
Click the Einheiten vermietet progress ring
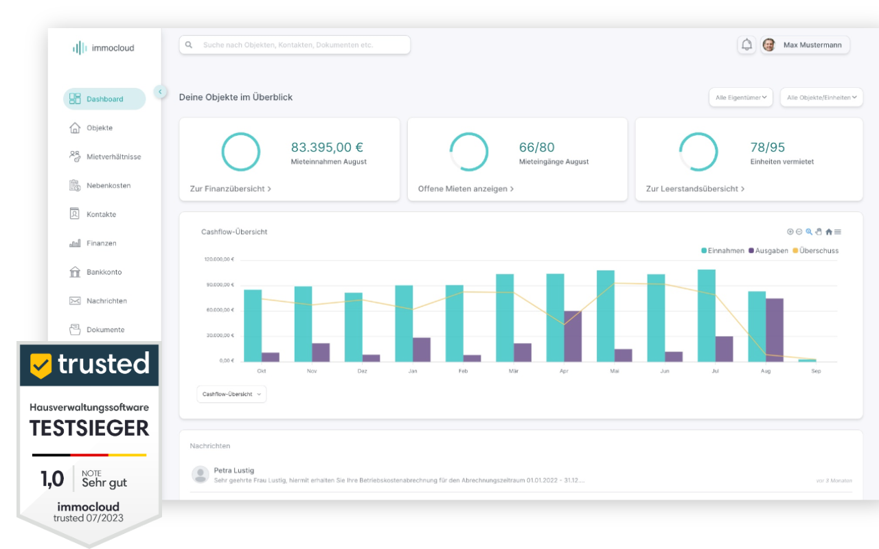[698, 152]
